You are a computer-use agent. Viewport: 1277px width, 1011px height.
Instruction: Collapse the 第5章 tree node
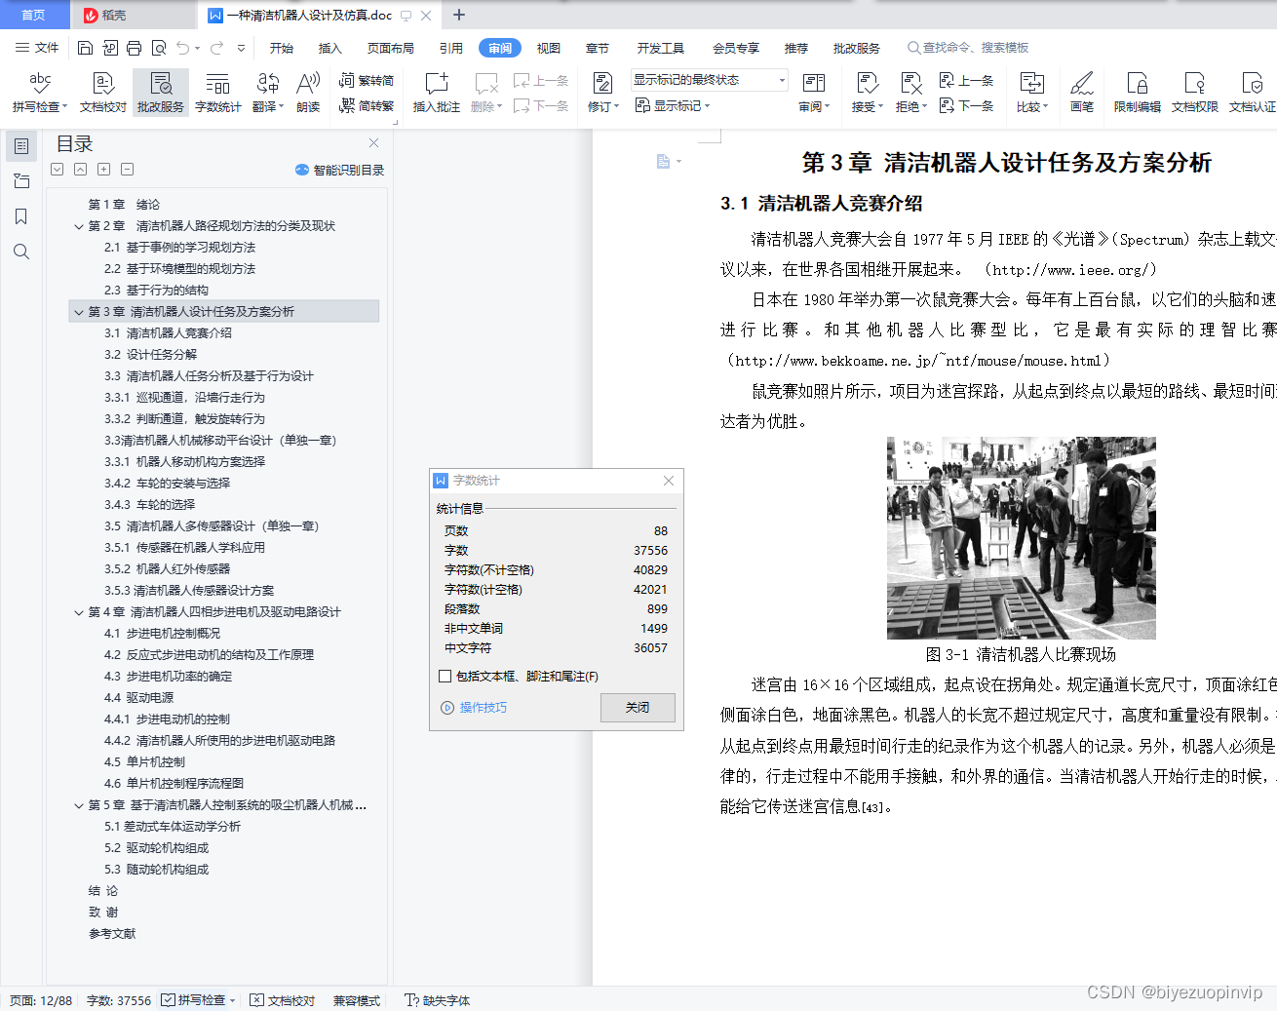tap(79, 805)
